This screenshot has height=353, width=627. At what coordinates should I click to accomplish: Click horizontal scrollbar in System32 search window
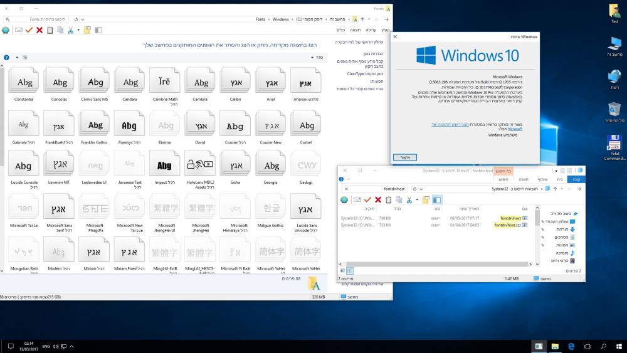pyautogui.click(x=435, y=264)
